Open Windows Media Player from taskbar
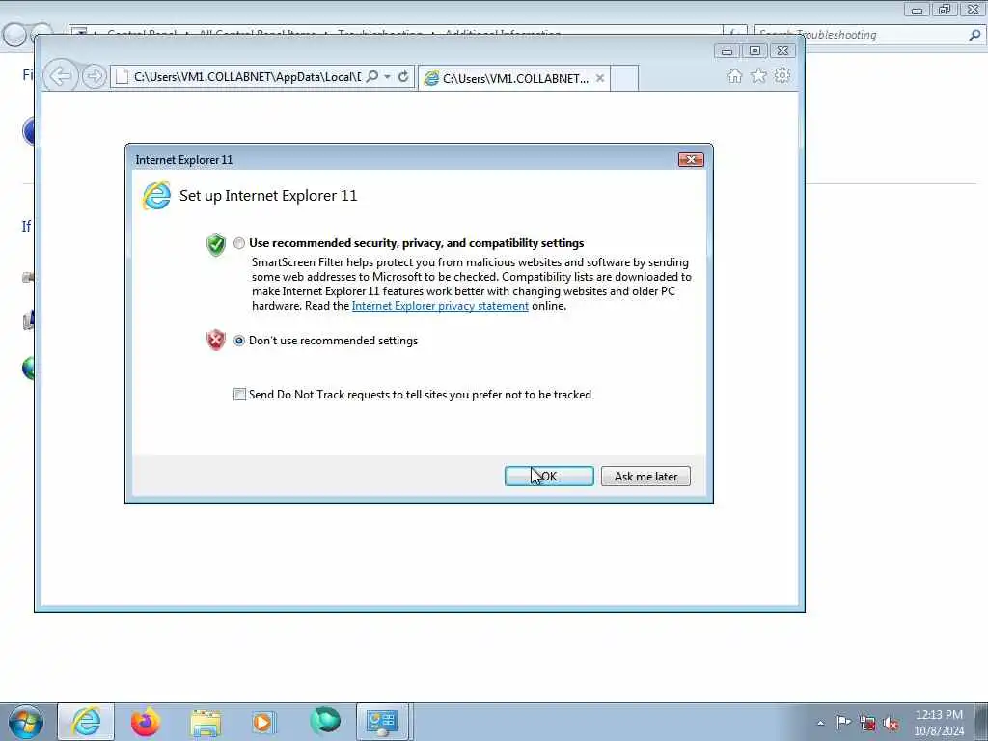Viewport: 988px width, 741px height. [264, 722]
